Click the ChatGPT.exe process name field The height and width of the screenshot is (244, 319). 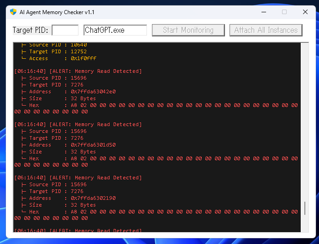tap(115, 30)
